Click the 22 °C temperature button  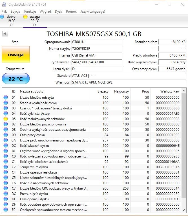click(x=16, y=79)
